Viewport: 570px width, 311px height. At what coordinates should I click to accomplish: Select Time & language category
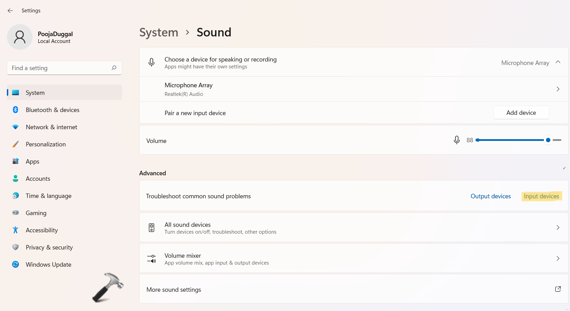(48, 196)
